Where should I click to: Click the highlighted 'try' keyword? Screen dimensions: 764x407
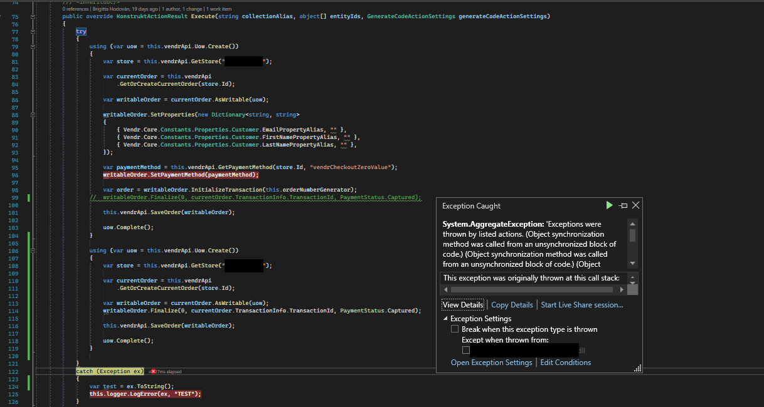tap(82, 31)
